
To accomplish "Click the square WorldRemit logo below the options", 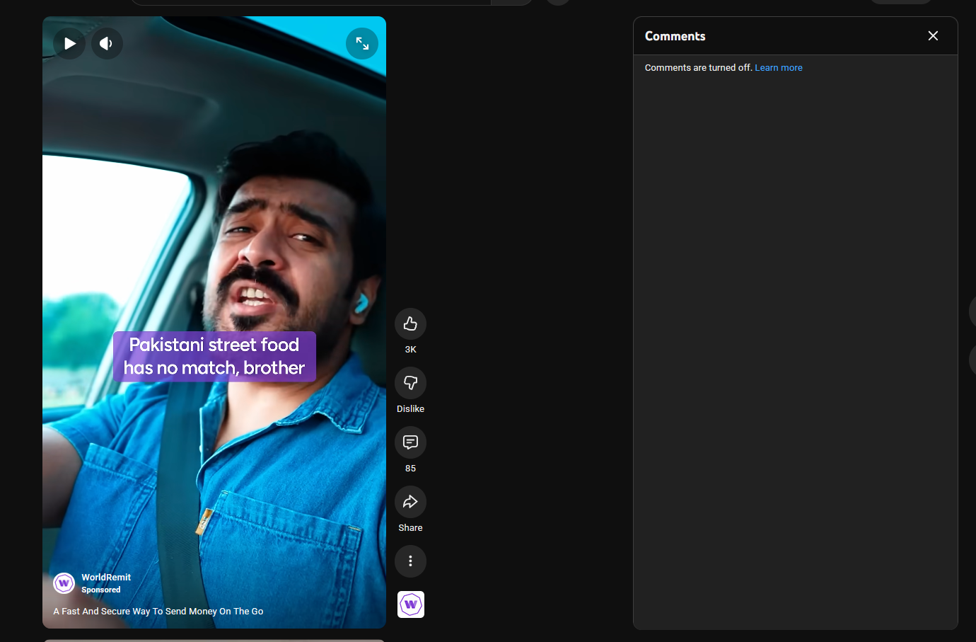I will pos(411,604).
